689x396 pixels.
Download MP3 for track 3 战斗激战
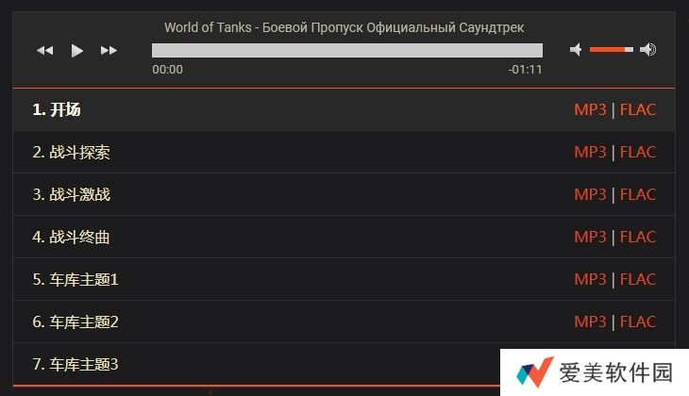point(590,194)
